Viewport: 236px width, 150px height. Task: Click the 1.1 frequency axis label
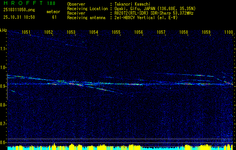click(x=3, y=49)
